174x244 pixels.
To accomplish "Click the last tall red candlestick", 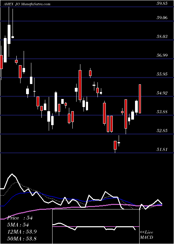I will click(140, 99).
